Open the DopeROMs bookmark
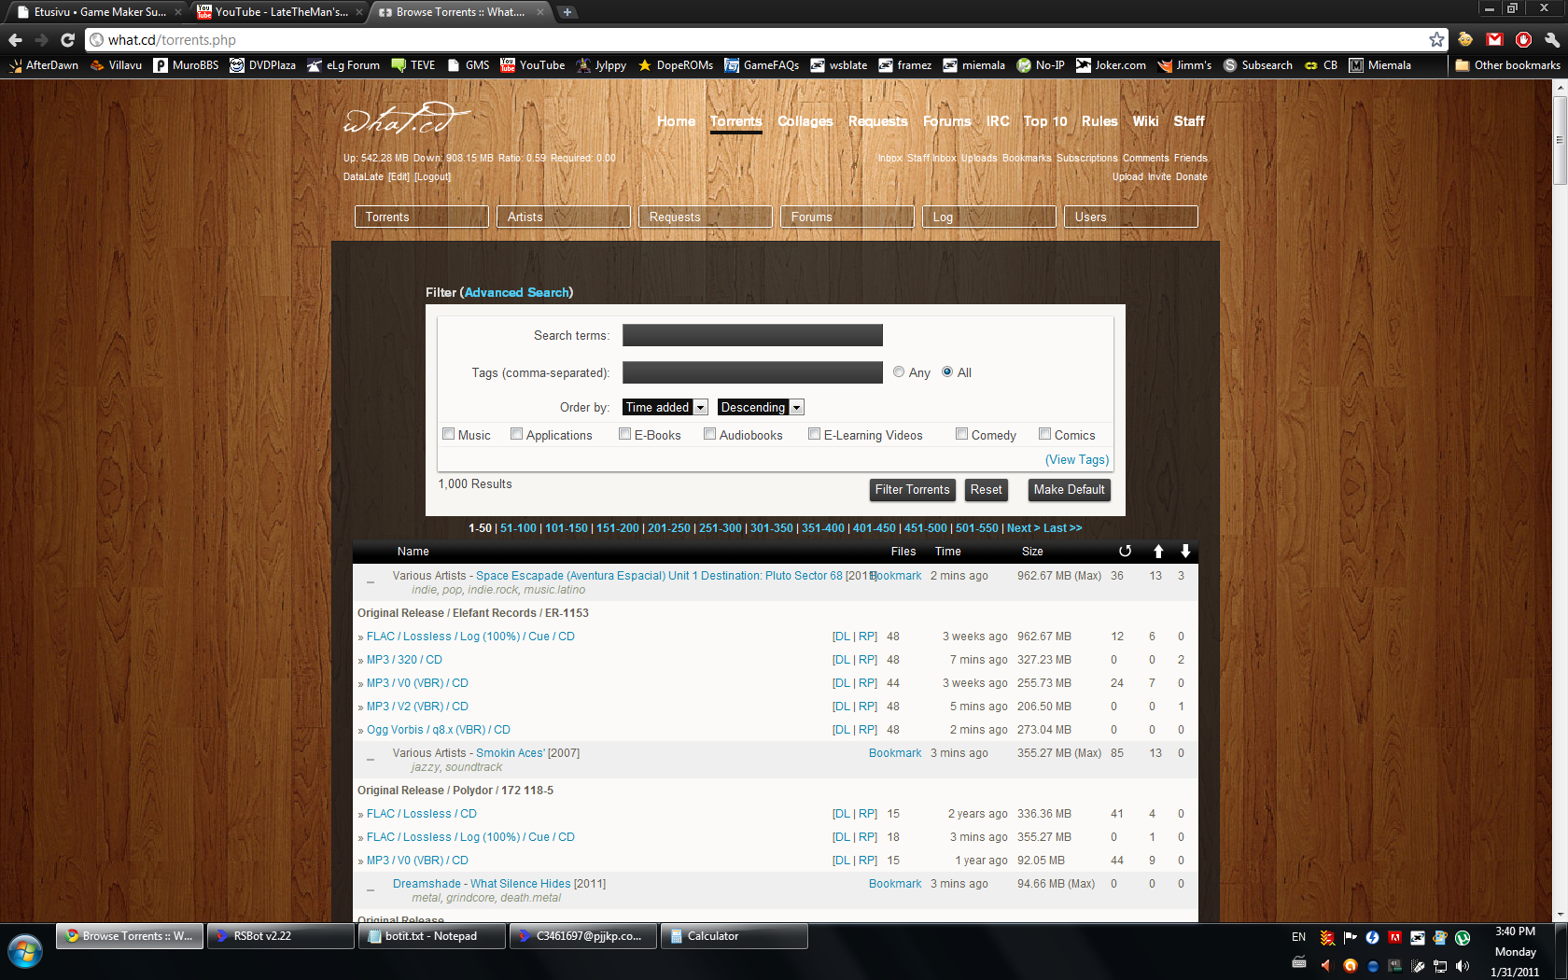Screen dimensions: 1568x980 click(675, 65)
